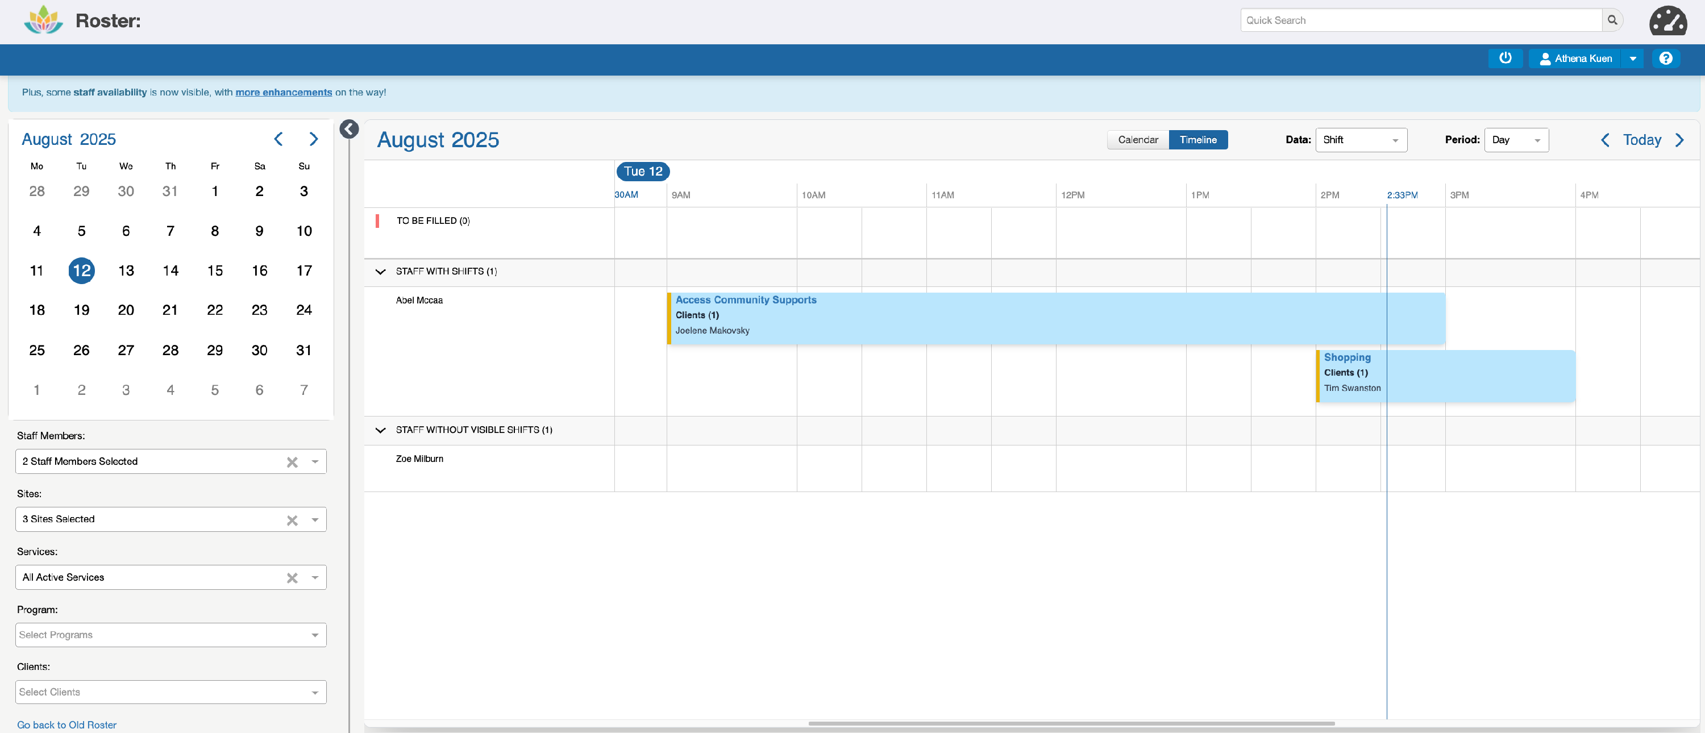Open the Data Shift dropdown

click(x=1361, y=140)
